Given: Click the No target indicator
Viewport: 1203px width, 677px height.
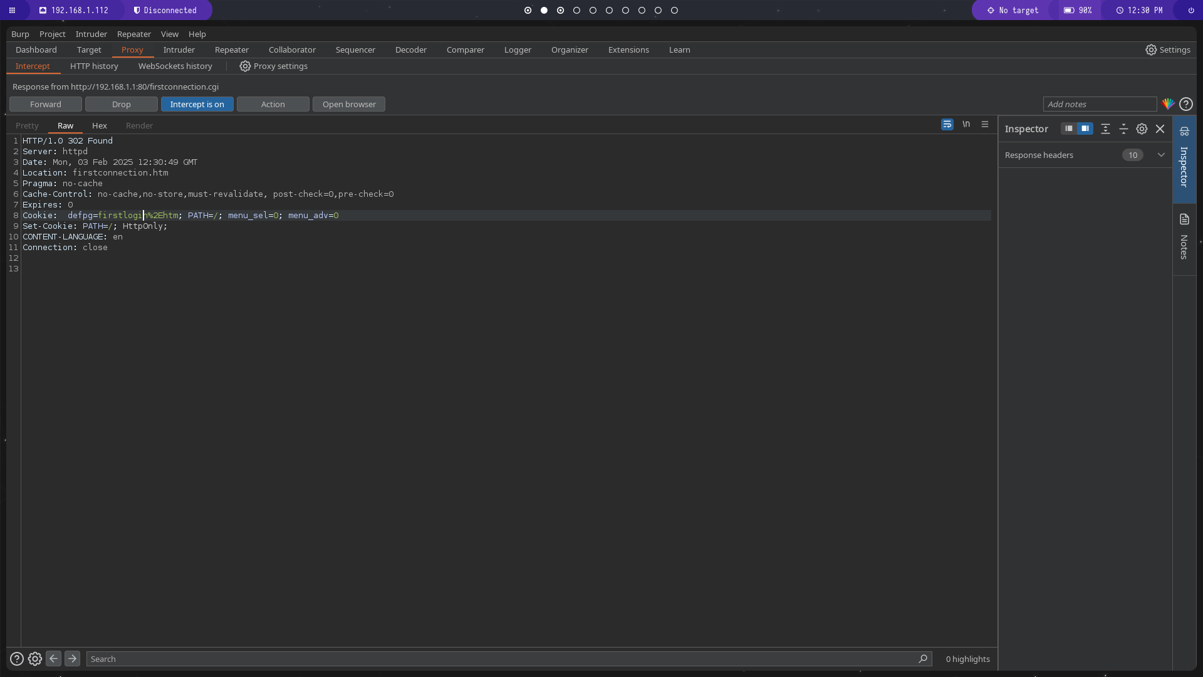Looking at the screenshot, I should coord(1013,10).
